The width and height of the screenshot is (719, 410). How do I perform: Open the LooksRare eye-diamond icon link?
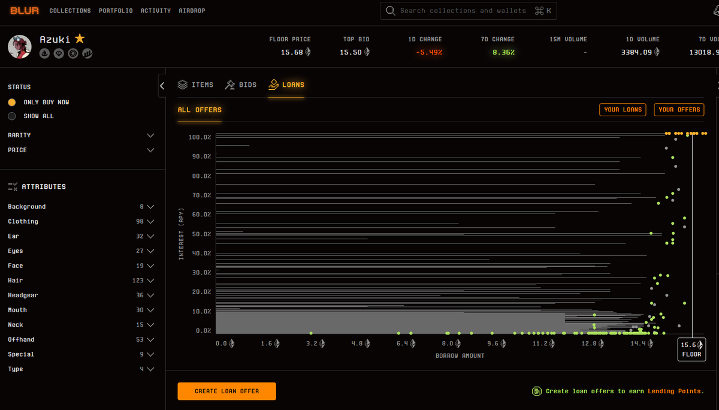point(59,53)
